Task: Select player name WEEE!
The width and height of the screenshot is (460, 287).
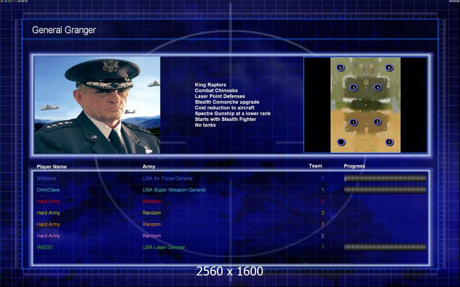Action: tap(45, 247)
